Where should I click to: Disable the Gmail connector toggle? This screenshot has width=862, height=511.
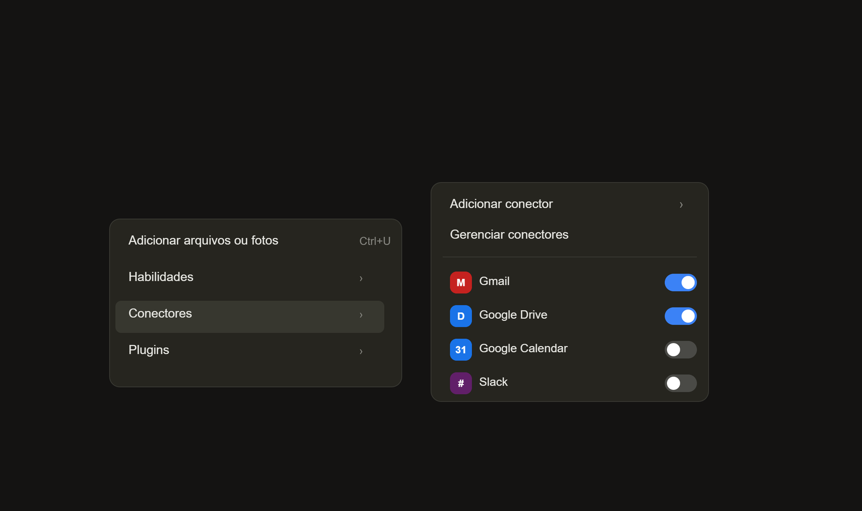(680, 283)
